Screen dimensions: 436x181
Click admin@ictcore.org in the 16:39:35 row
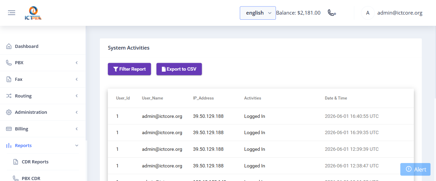click(x=162, y=132)
